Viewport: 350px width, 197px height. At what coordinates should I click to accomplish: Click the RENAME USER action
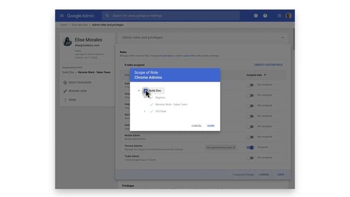click(x=78, y=91)
